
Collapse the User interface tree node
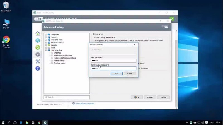[46, 50]
